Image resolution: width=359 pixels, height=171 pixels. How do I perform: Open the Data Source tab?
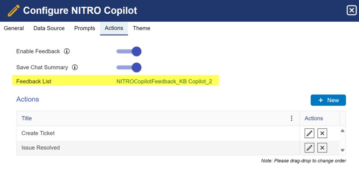[49, 28]
